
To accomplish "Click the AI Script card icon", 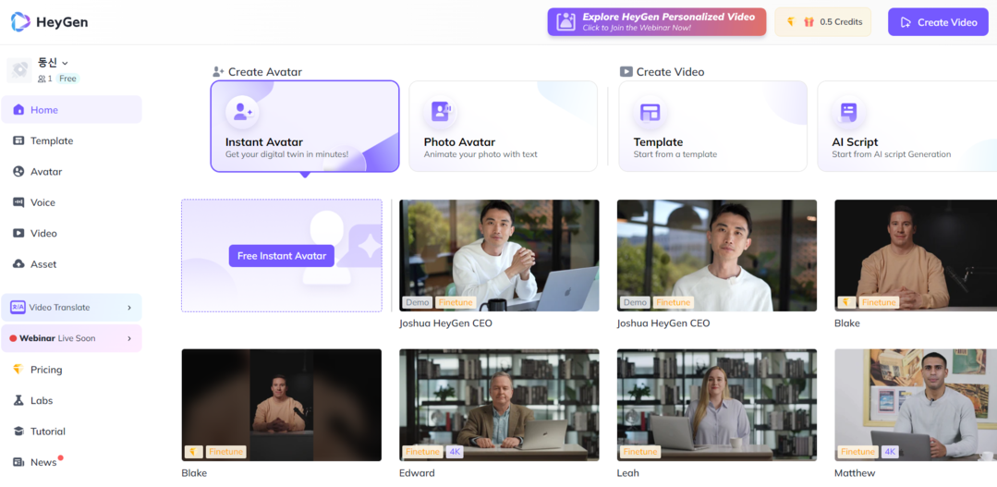I will 848,113.
